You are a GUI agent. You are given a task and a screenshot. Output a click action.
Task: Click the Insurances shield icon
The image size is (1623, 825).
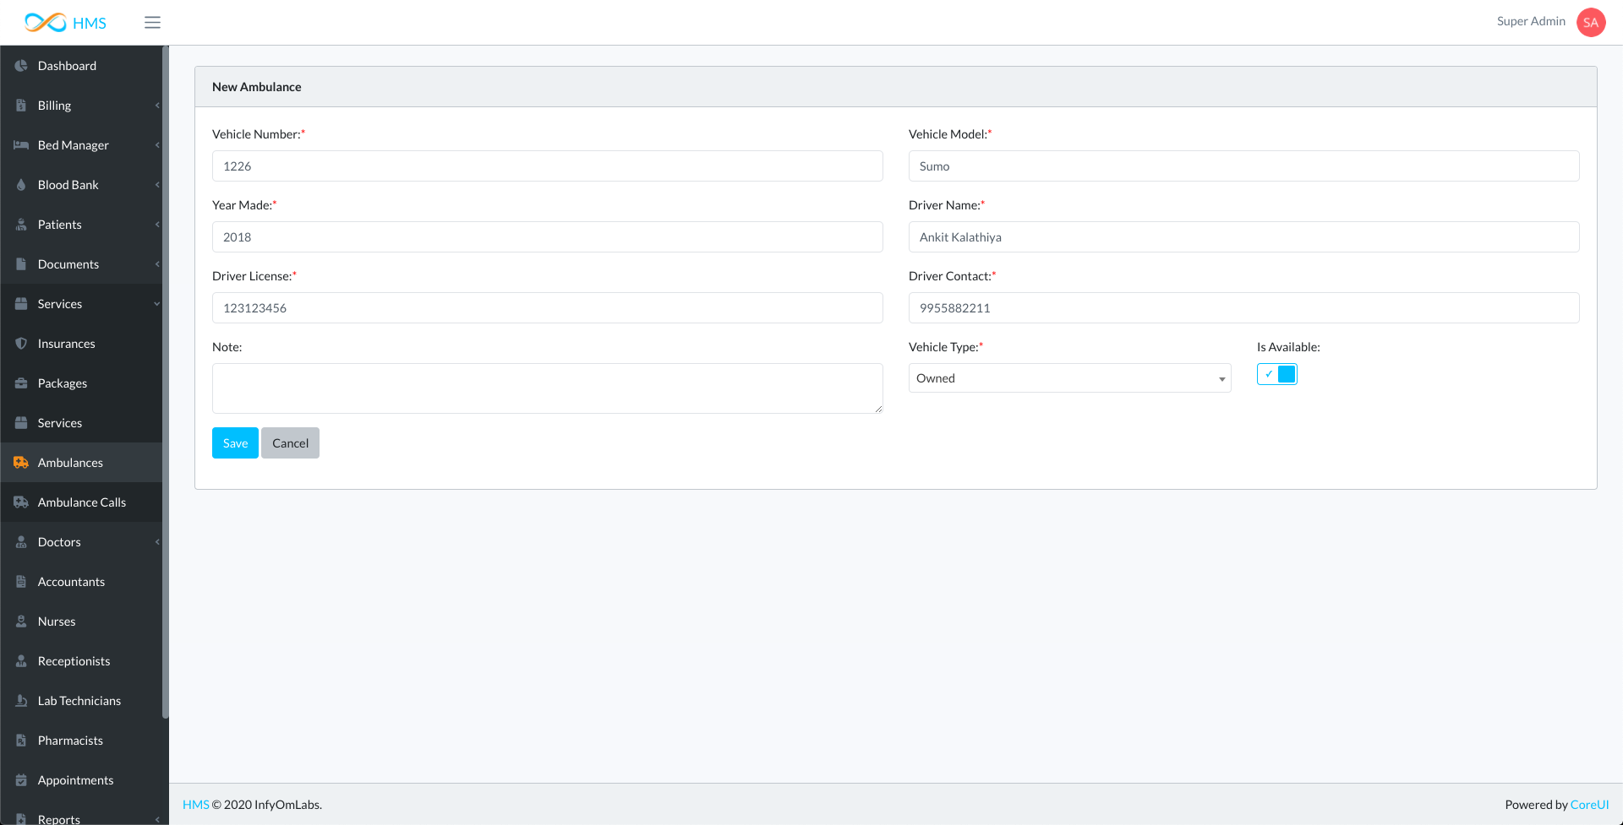(21, 344)
